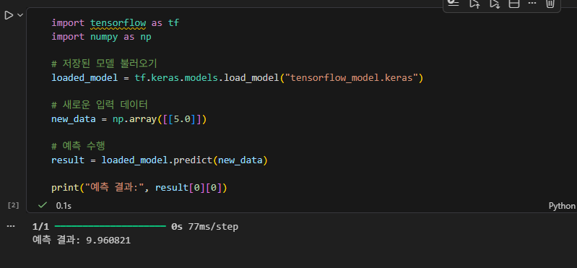Click the load_model function call

(x=251, y=78)
